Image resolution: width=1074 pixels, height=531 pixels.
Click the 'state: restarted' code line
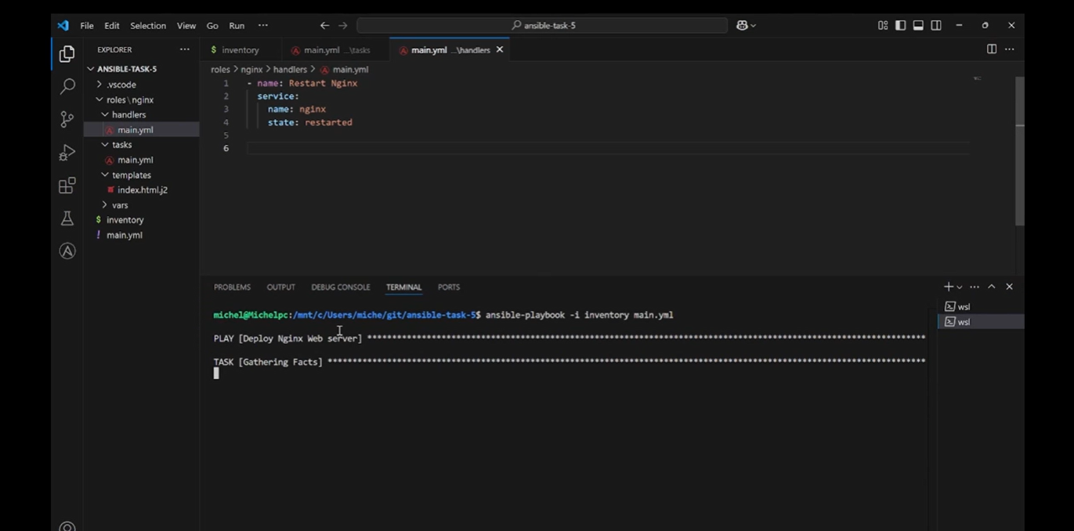point(310,123)
